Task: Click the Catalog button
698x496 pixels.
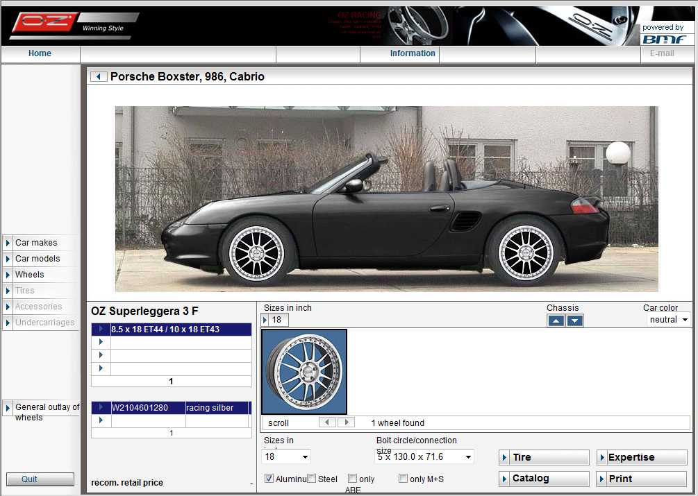Action: (x=544, y=479)
